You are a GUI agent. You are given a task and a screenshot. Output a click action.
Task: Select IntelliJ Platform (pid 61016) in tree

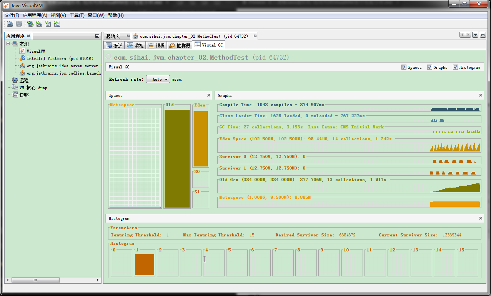tap(60, 58)
